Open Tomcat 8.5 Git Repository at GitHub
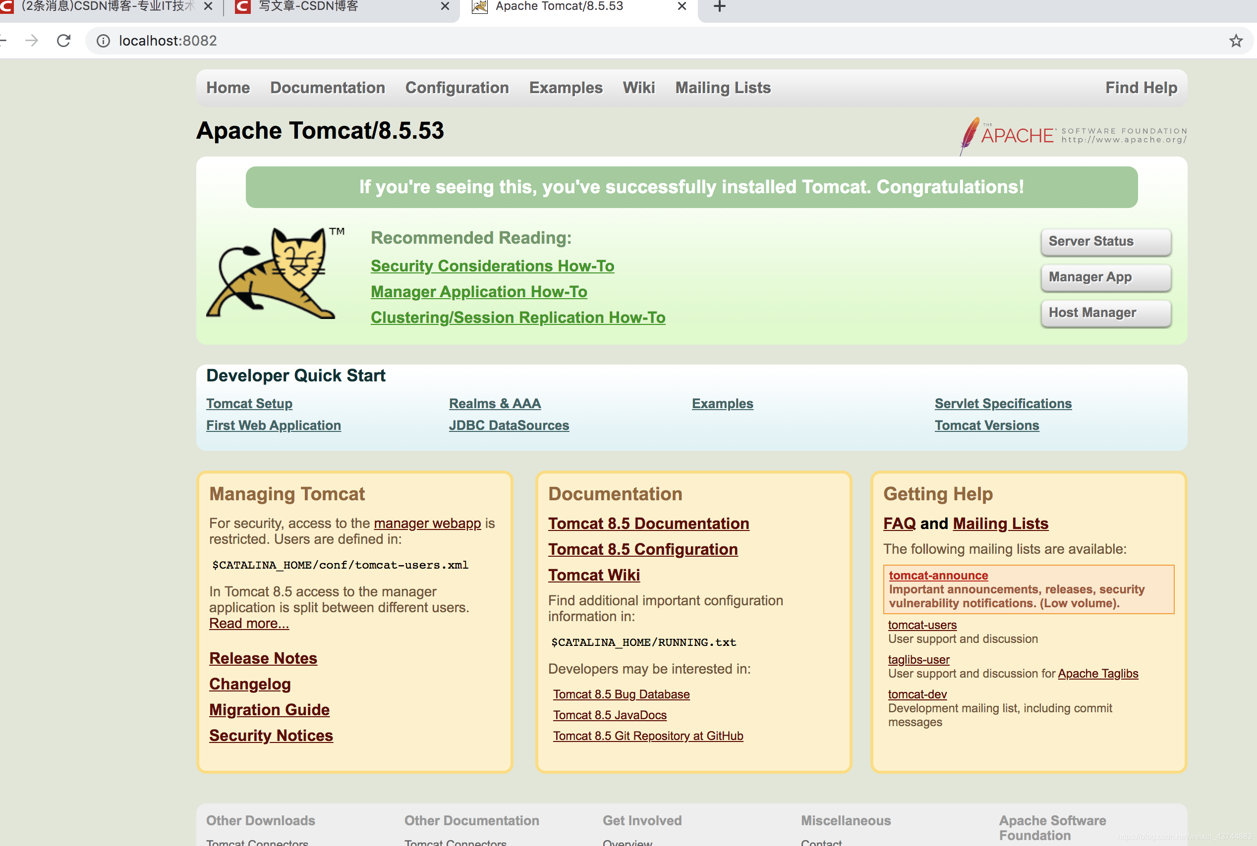 click(x=647, y=736)
